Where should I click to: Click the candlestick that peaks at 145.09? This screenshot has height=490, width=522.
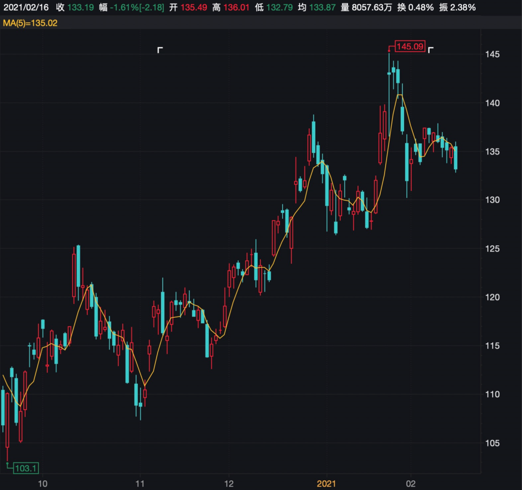[x=389, y=95]
